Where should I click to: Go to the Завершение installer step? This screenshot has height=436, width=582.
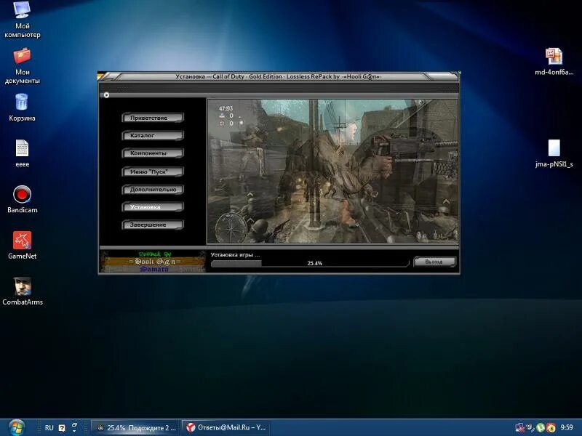[153, 225]
